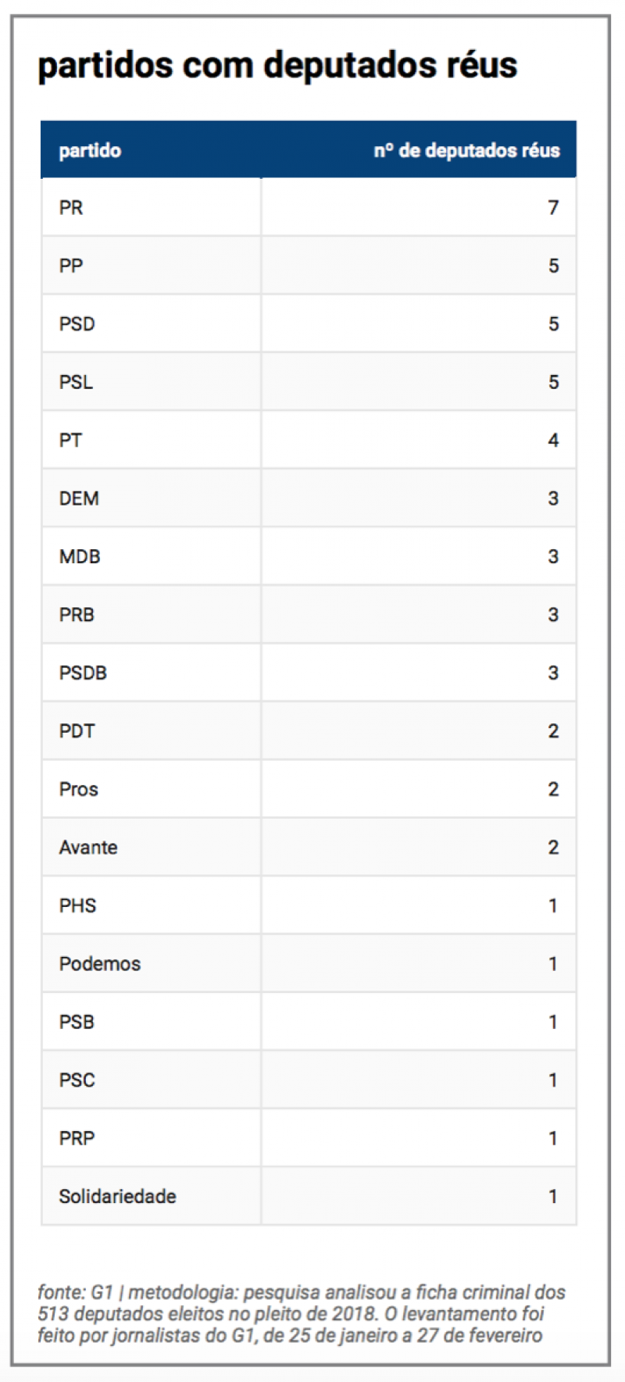Click the PDT party name
625x1382 pixels.
(x=77, y=731)
